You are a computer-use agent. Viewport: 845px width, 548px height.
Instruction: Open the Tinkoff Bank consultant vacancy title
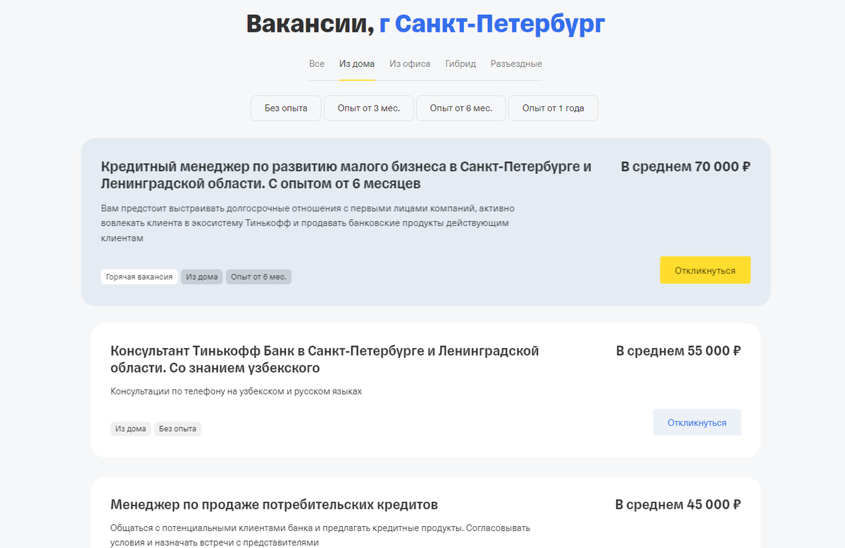324,359
